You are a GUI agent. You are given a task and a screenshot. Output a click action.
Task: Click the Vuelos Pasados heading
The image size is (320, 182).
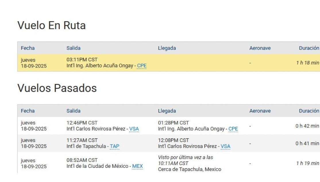point(57,88)
